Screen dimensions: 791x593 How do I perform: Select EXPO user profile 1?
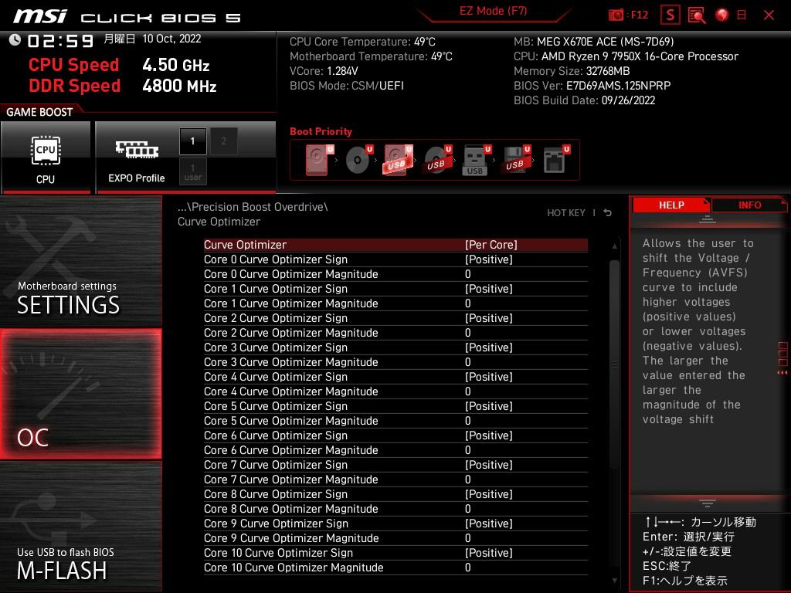click(192, 171)
